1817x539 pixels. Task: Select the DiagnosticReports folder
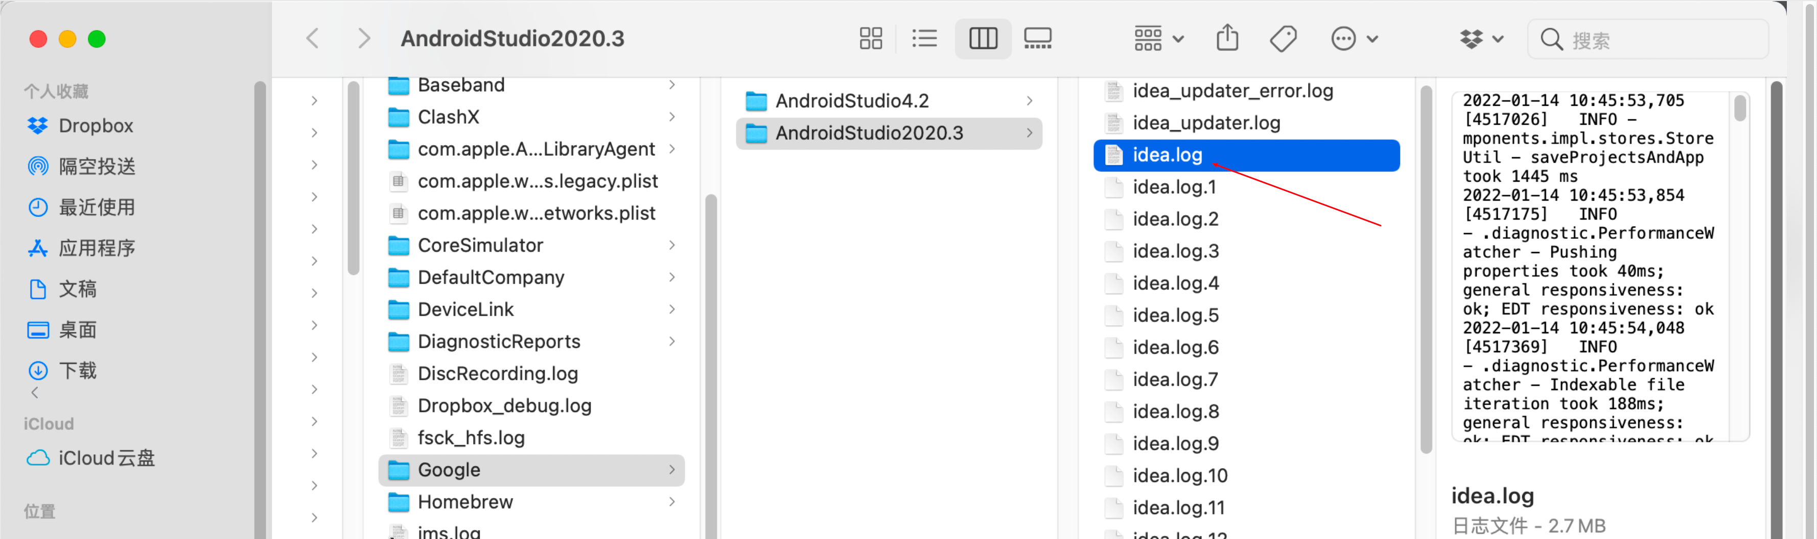tap(532, 341)
